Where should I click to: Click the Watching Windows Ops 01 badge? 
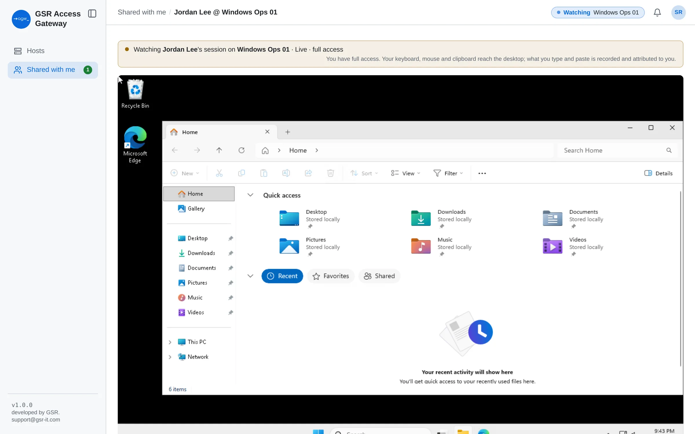pyautogui.click(x=598, y=12)
